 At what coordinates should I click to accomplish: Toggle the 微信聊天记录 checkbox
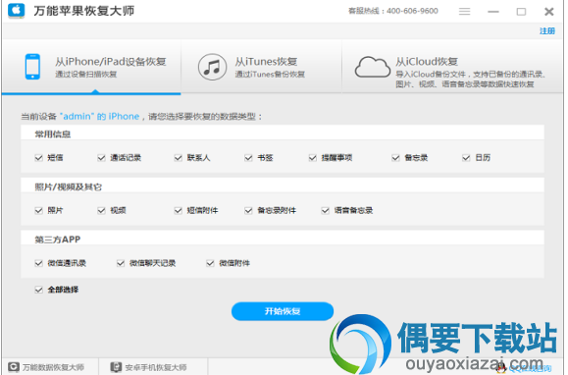tap(121, 263)
